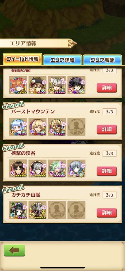Open 詳細 for カチカチ山脈
125x271 pixels.
(107, 213)
